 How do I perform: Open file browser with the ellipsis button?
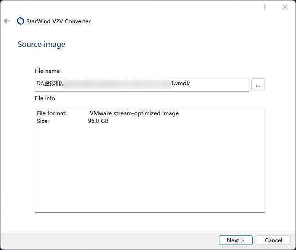[258, 85]
